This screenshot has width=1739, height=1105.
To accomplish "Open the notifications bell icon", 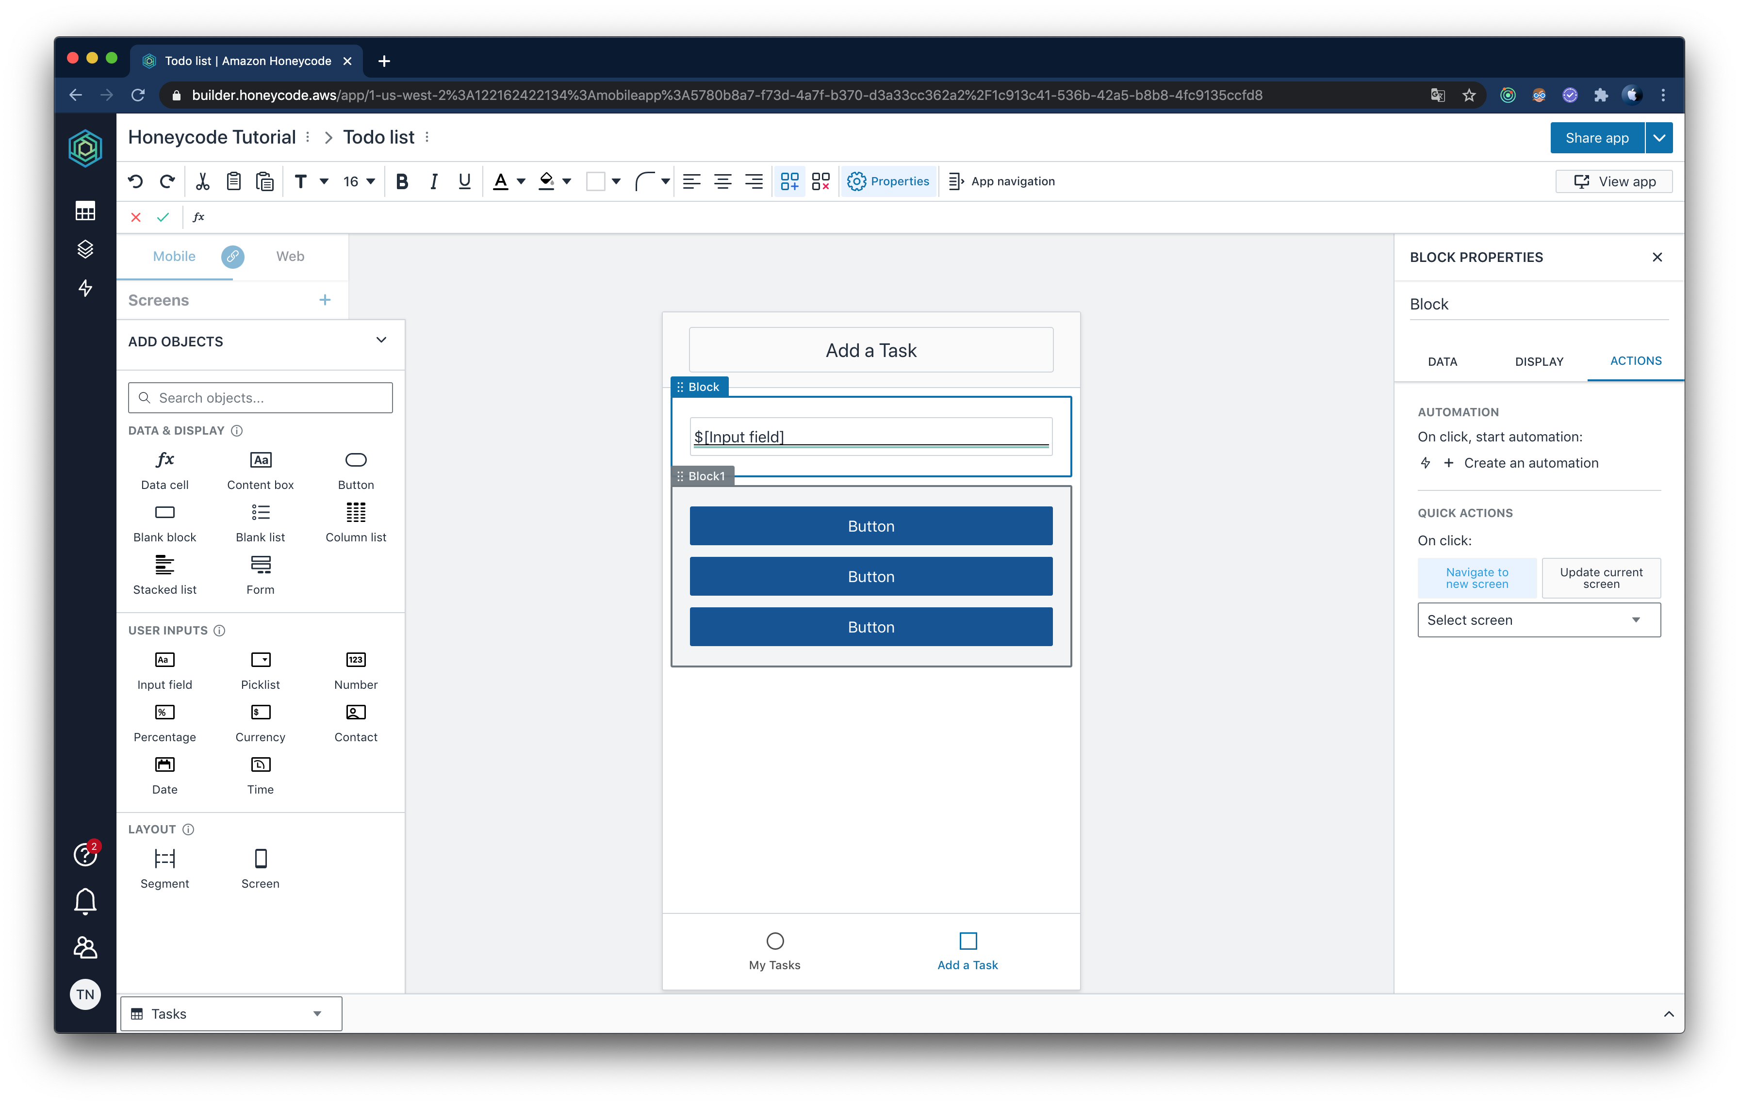I will coord(85,901).
